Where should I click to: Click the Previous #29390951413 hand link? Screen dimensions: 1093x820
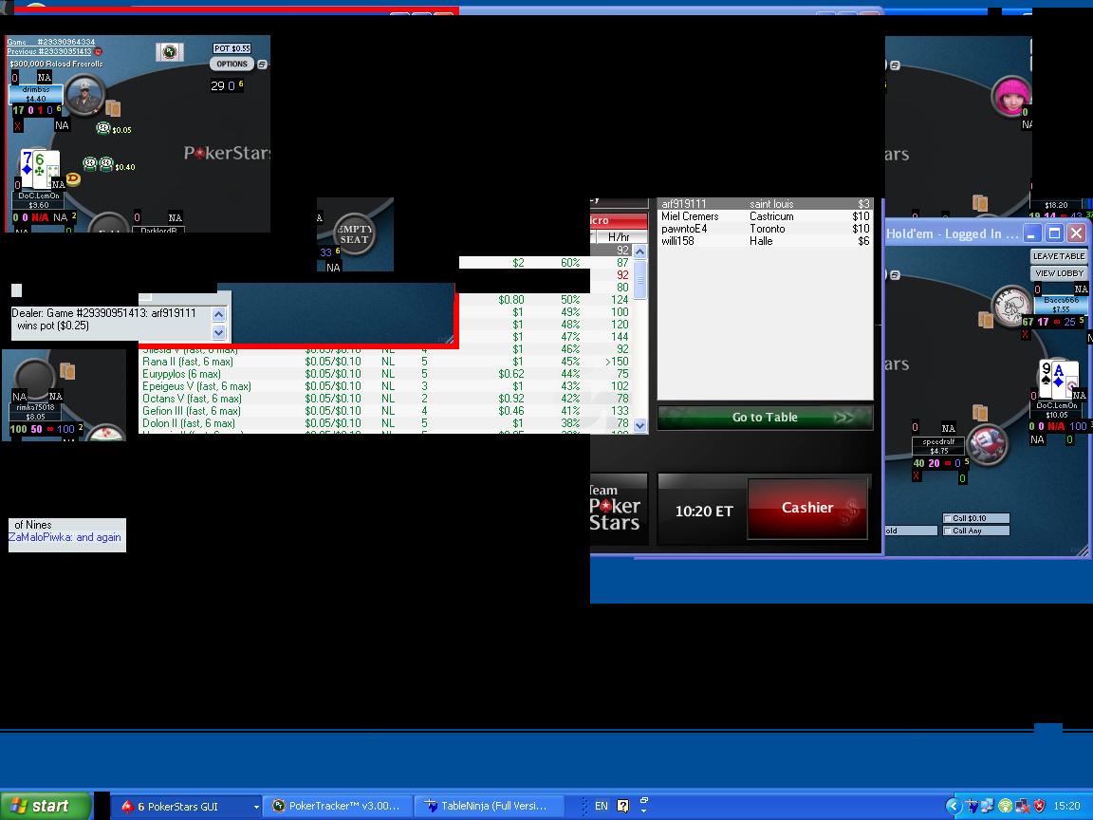tap(49, 51)
